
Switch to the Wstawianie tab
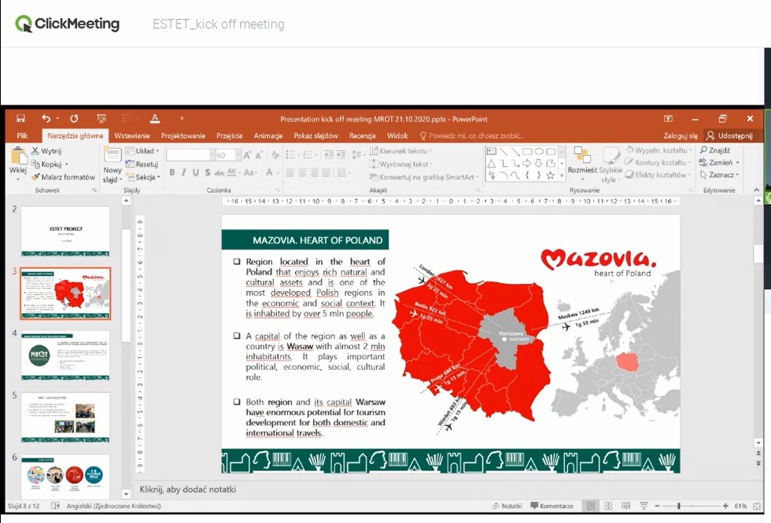point(132,135)
